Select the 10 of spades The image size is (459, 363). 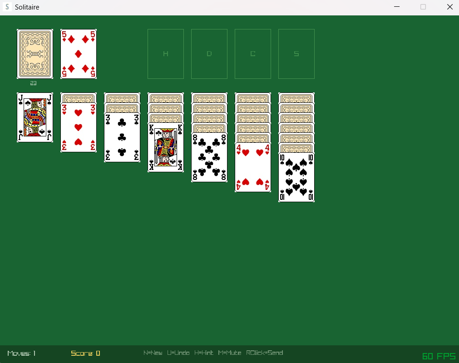[296, 177]
